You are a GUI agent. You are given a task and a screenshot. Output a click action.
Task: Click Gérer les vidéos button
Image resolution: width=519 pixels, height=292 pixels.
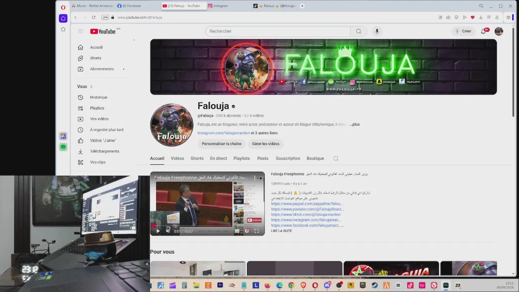[x=266, y=144]
